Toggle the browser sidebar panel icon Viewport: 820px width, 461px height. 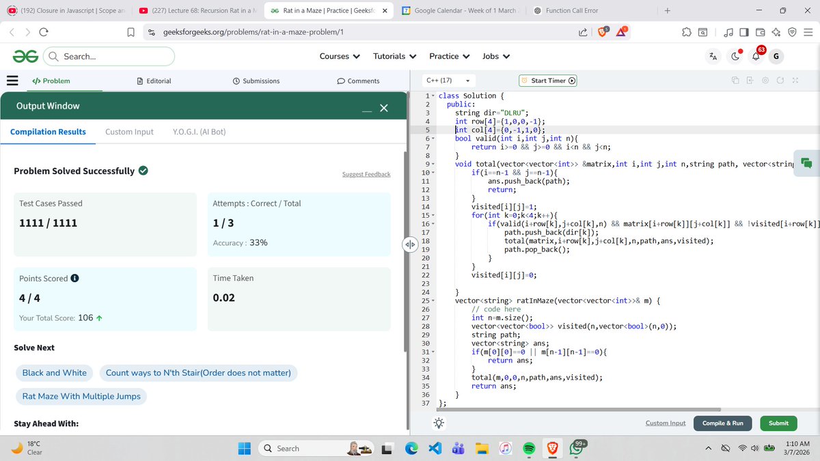click(744, 32)
